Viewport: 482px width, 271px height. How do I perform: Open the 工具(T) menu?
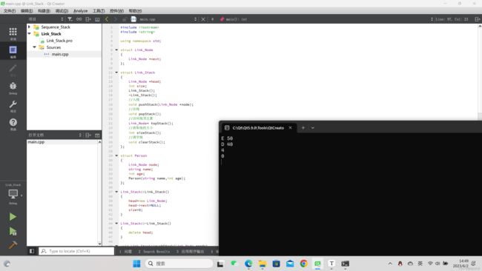(99, 11)
